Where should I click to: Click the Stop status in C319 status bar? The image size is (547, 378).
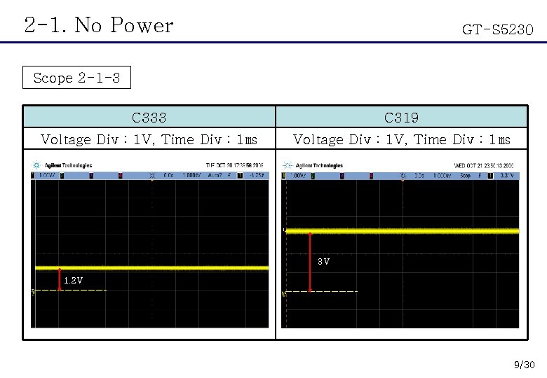[x=465, y=176]
